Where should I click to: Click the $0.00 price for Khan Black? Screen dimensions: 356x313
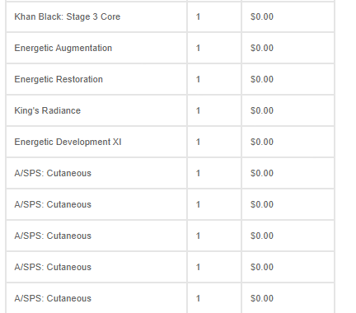262,16
